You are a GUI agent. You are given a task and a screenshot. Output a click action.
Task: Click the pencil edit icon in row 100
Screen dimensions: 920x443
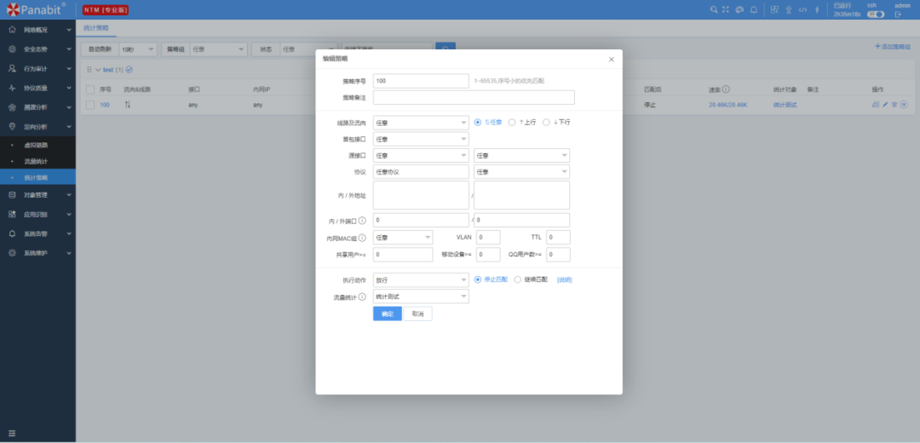pyautogui.click(x=885, y=105)
